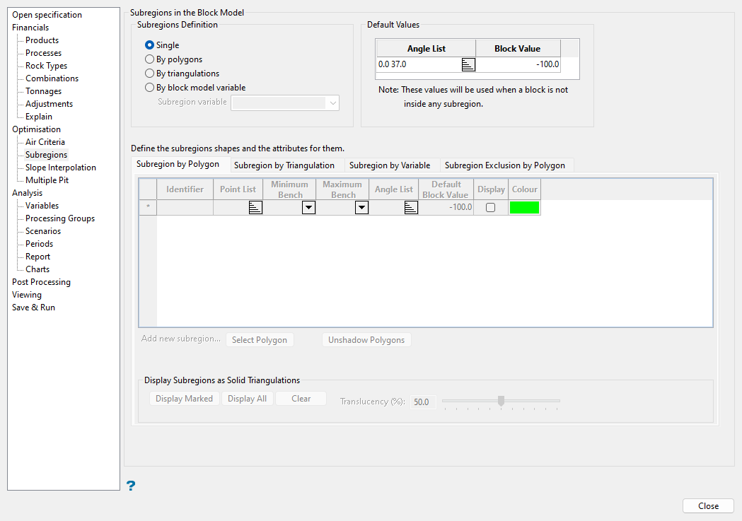The width and height of the screenshot is (742, 521).
Task: Click the green Colour swatch
Action: [524, 208]
